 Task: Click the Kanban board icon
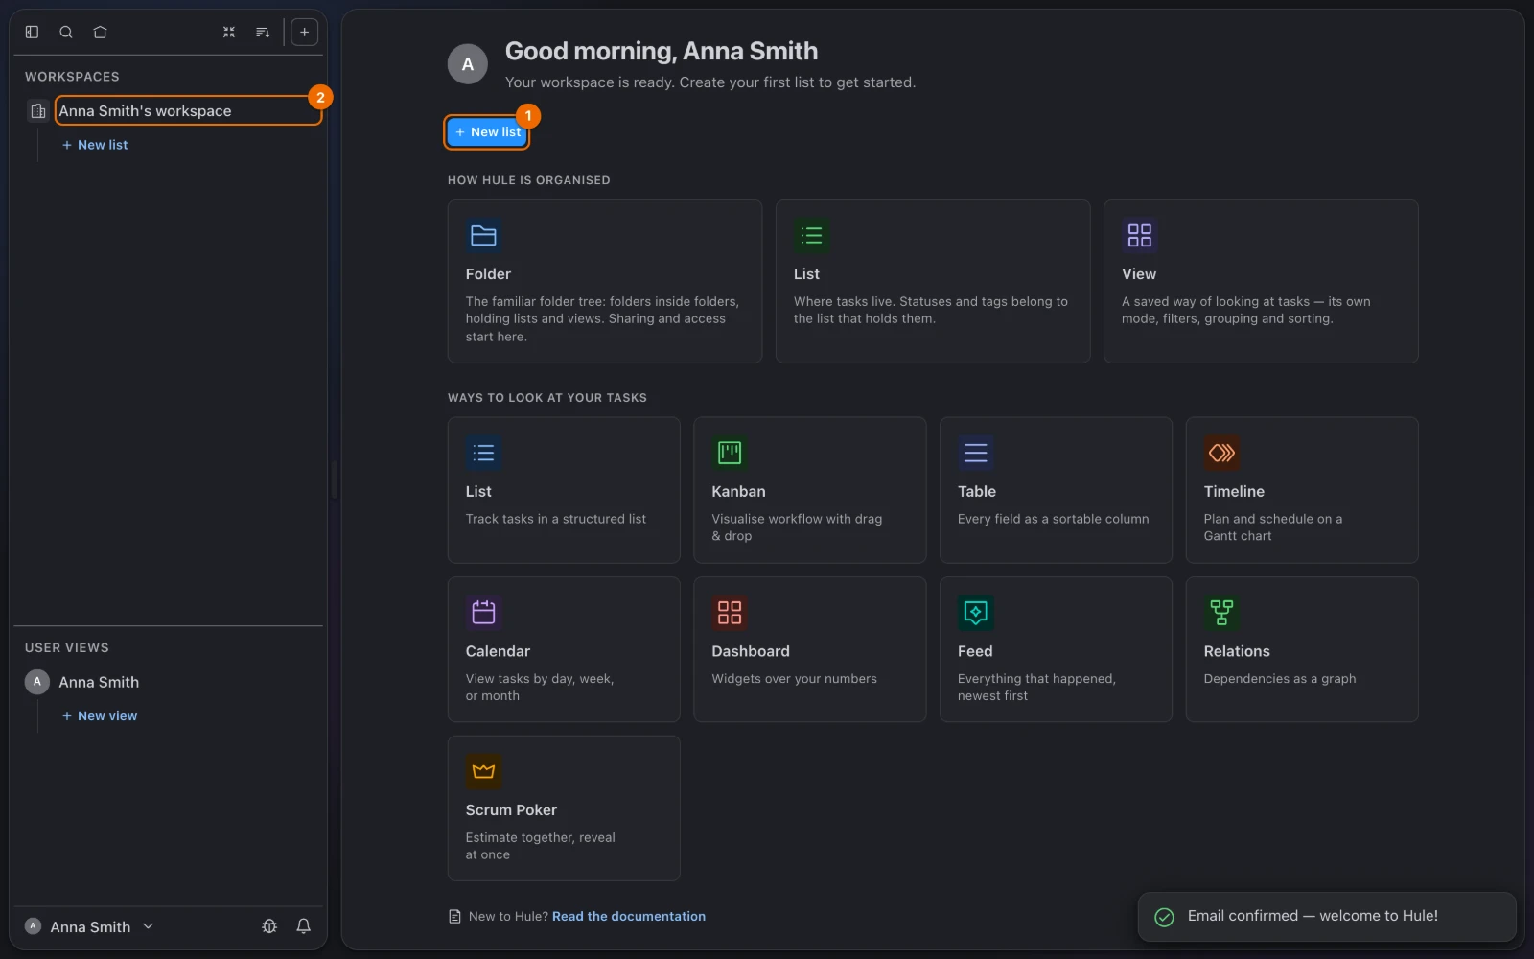[x=730, y=453]
